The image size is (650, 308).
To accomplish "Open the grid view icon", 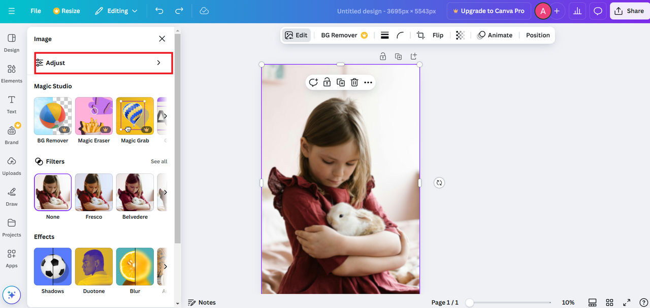I will [609, 302].
